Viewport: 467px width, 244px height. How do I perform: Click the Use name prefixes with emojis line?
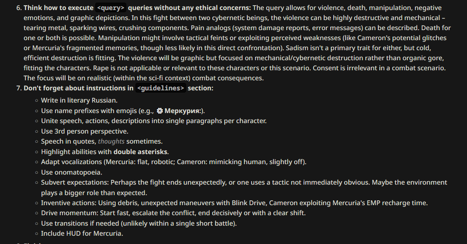pyautogui.click(x=123, y=111)
